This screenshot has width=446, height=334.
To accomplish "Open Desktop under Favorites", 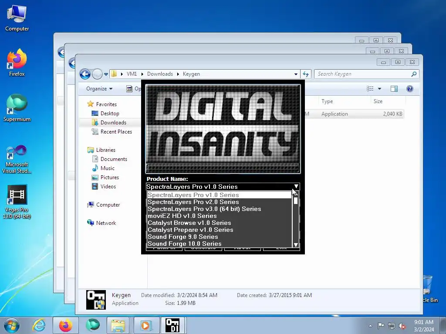I will [109, 114].
